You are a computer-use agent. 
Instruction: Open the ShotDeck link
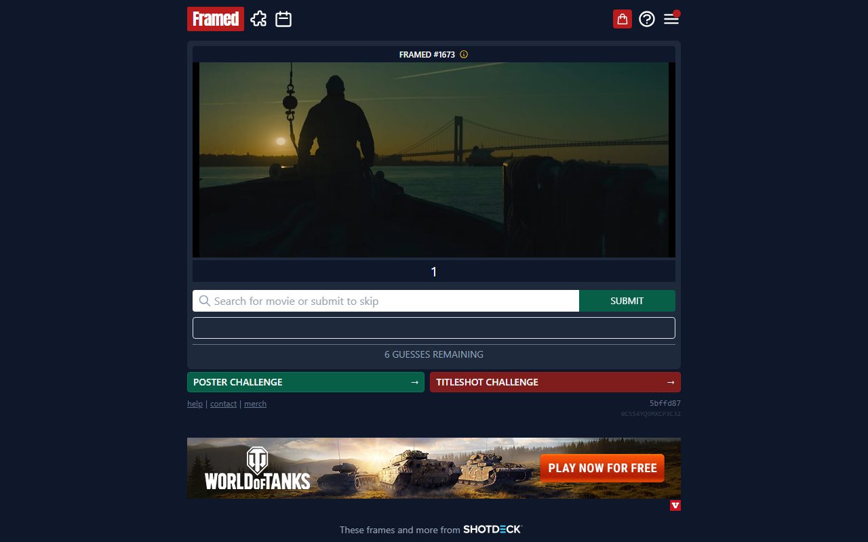point(492,529)
